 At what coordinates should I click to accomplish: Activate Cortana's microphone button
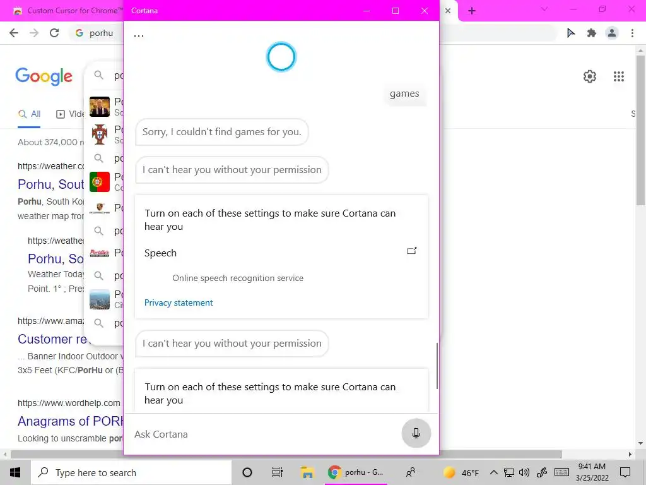(x=416, y=433)
